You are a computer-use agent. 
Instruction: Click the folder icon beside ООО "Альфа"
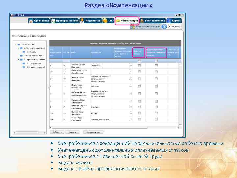[19, 44]
